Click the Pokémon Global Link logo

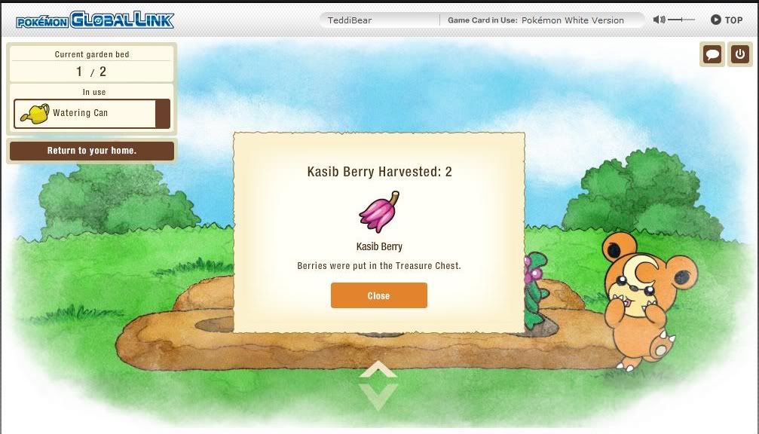pos(95,20)
